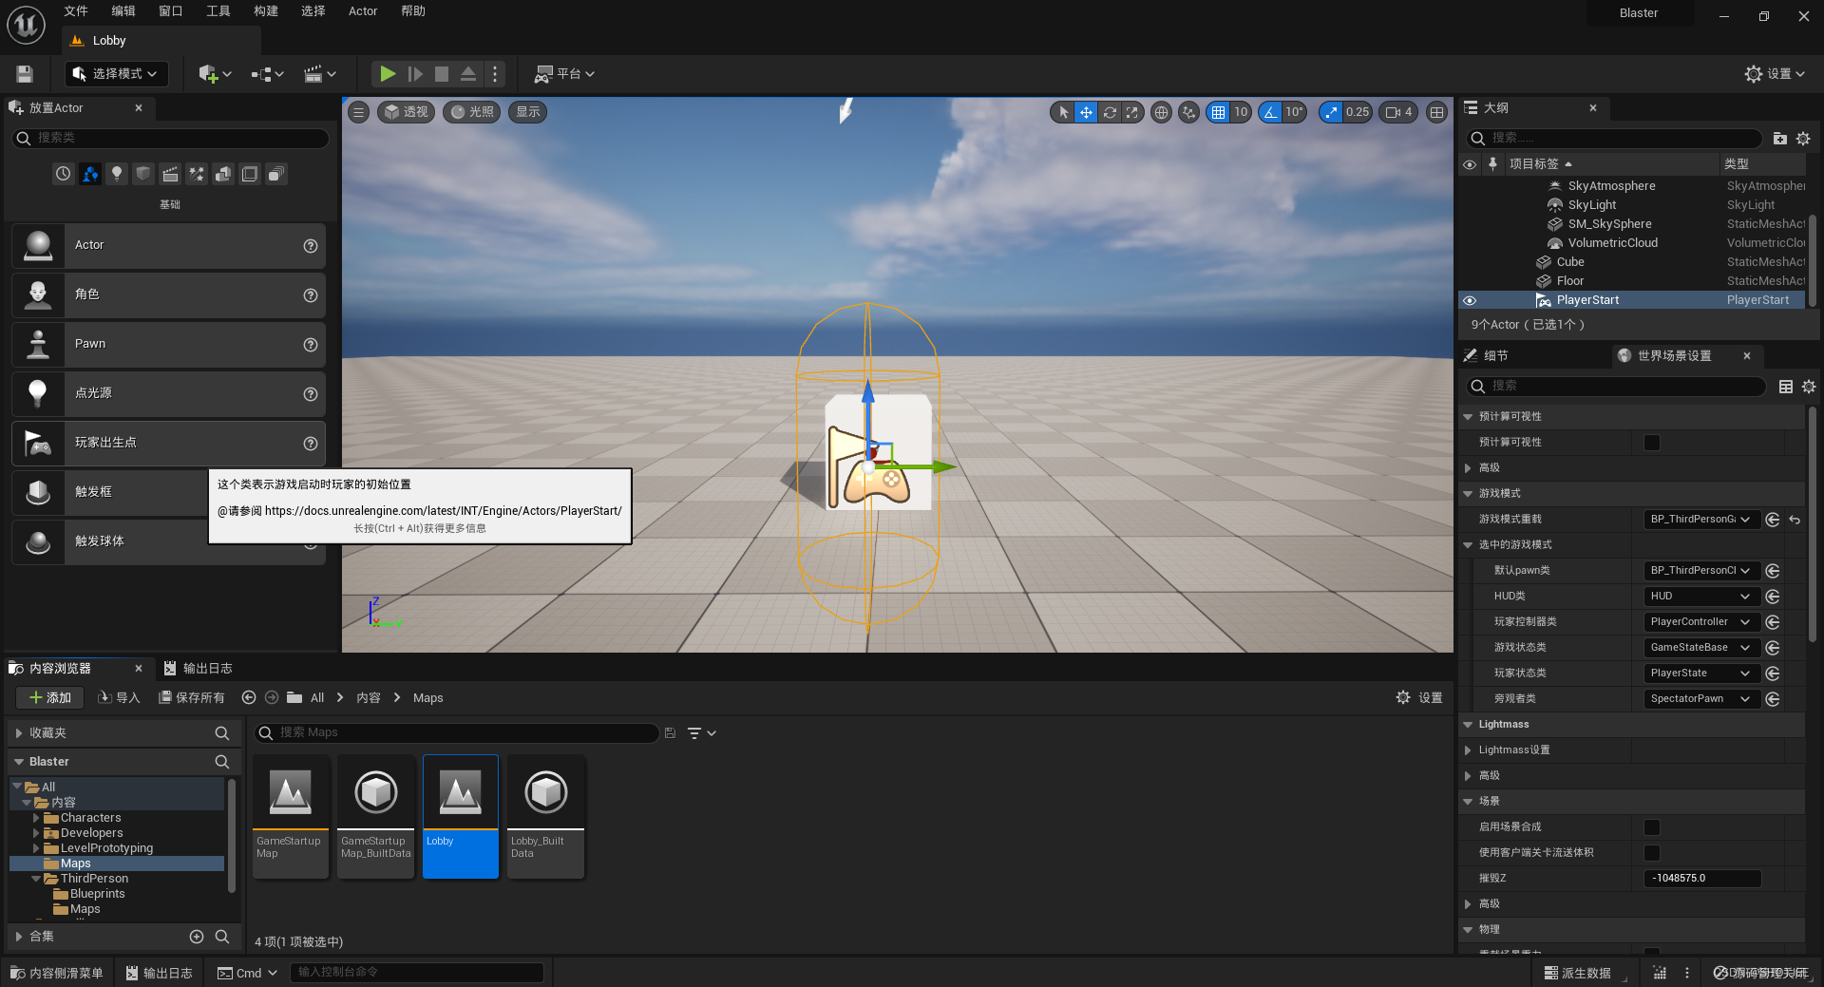Select the visual effects category icon
This screenshot has width=1824, height=987.
[x=197, y=174]
